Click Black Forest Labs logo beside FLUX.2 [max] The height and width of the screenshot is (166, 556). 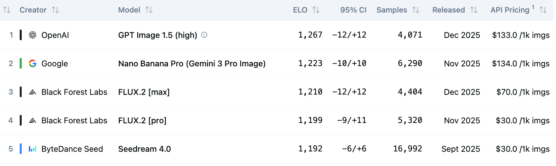point(33,92)
